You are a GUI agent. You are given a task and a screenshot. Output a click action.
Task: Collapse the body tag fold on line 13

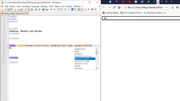pos(8,45)
